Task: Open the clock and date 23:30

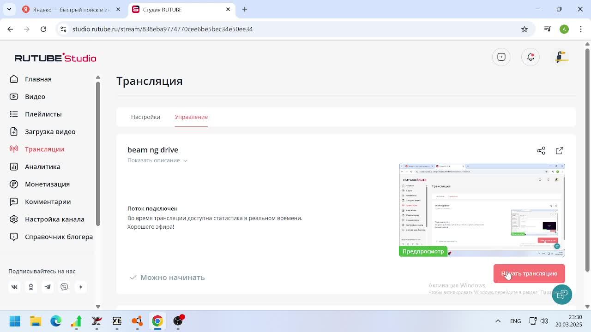Action: coord(569,321)
